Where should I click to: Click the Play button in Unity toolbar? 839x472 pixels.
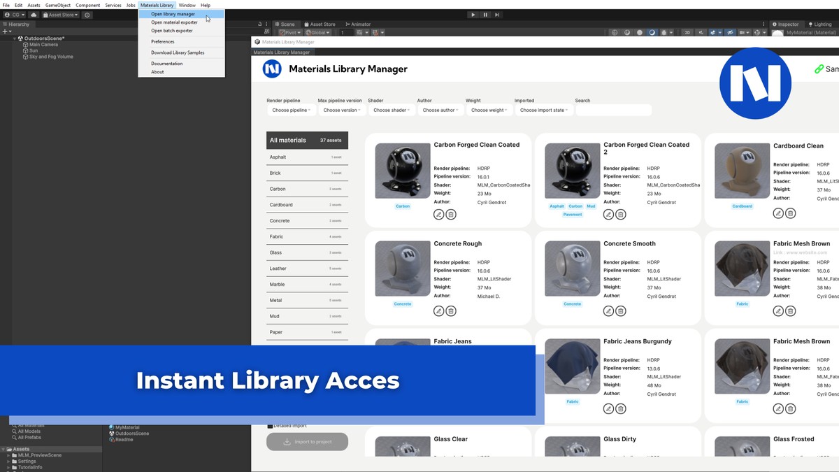[x=473, y=14]
